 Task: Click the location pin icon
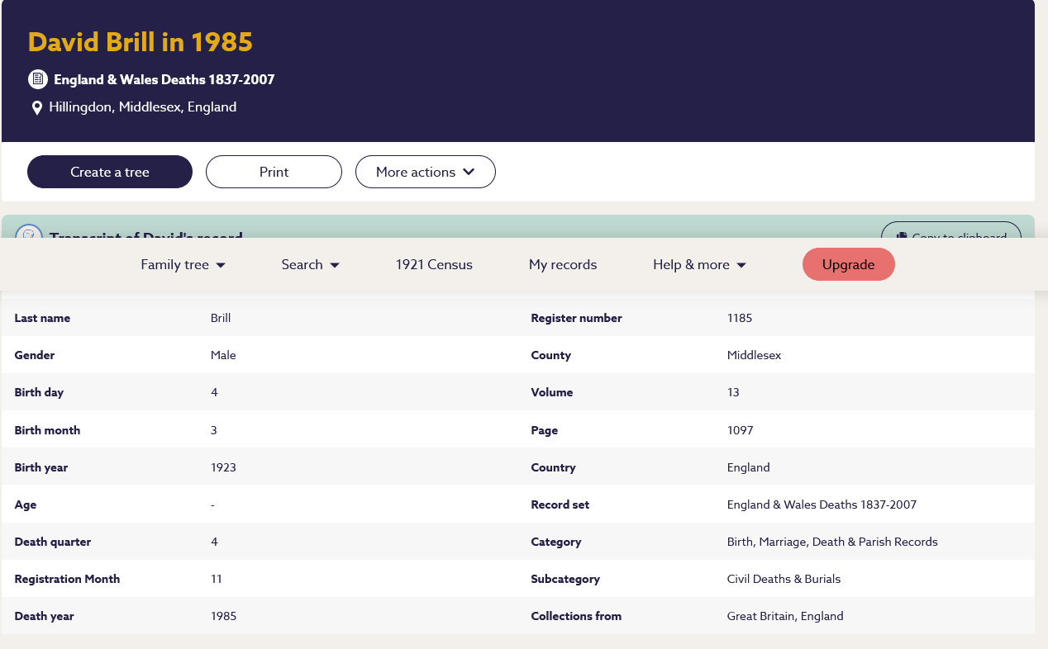(x=37, y=108)
